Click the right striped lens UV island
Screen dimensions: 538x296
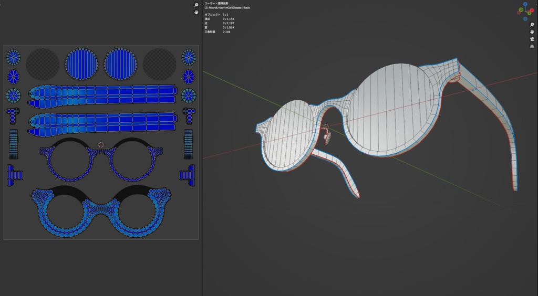coord(121,65)
